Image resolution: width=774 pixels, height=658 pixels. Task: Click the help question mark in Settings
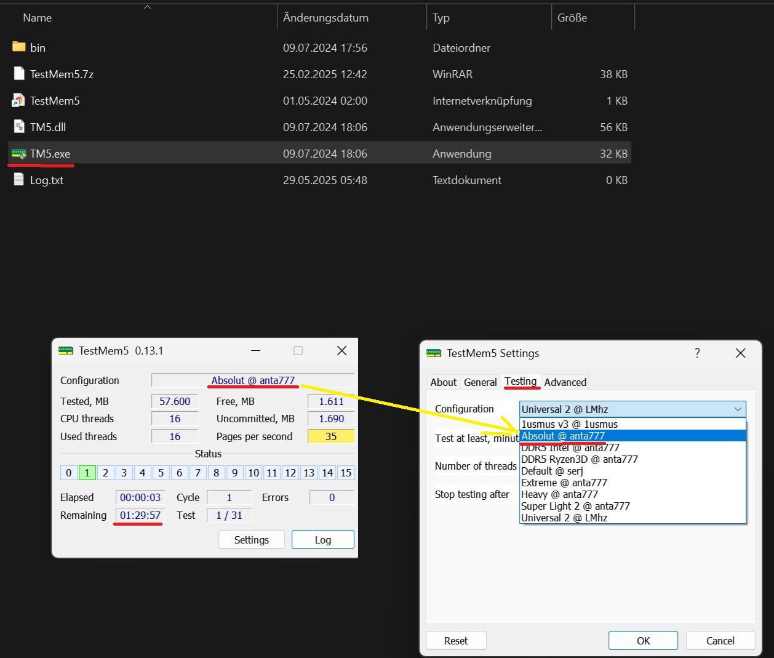point(697,353)
